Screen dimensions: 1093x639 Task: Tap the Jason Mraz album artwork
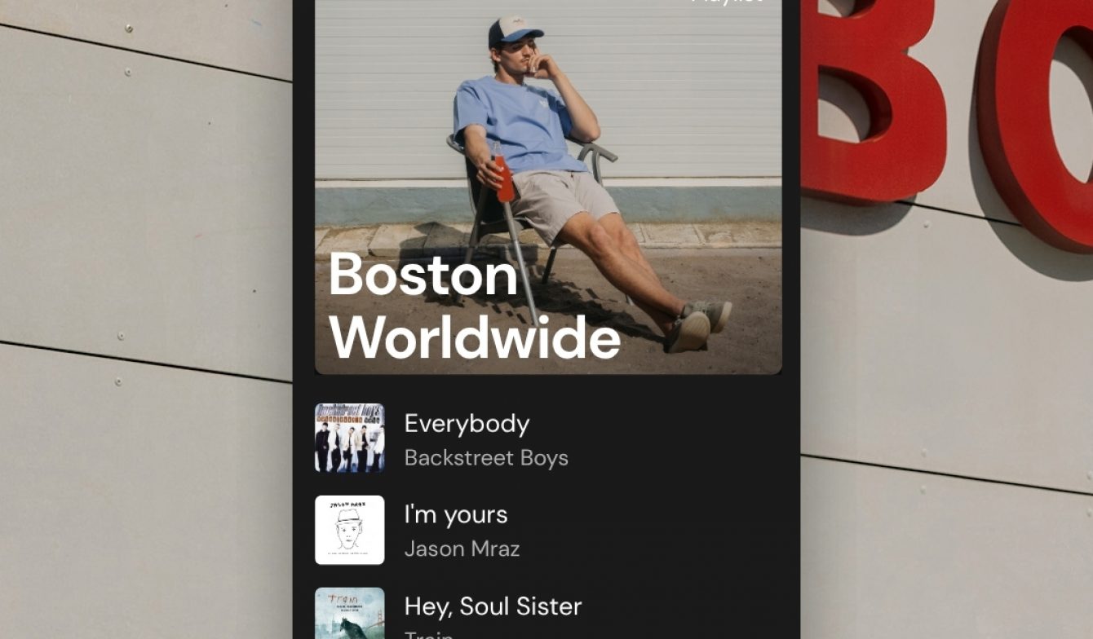pos(350,530)
